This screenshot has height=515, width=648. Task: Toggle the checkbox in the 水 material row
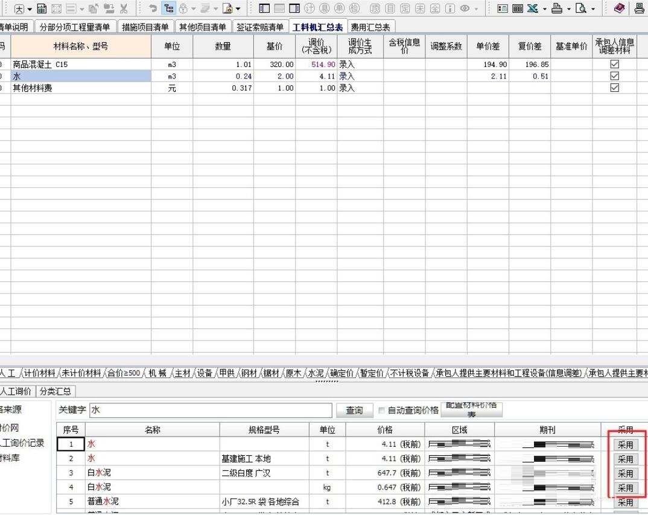pos(615,76)
